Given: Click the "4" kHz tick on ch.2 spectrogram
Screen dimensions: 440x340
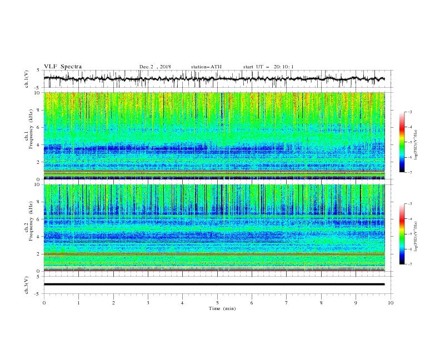Looking at the screenshot, I should point(39,237).
